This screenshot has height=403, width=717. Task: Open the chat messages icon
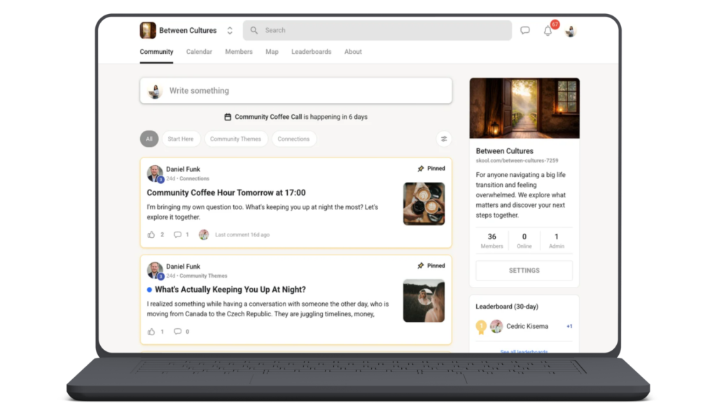pyautogui.click(x=525, y=31)
